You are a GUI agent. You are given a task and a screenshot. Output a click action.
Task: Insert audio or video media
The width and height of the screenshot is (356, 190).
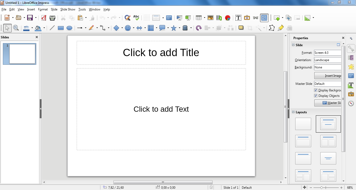[219, 17]
